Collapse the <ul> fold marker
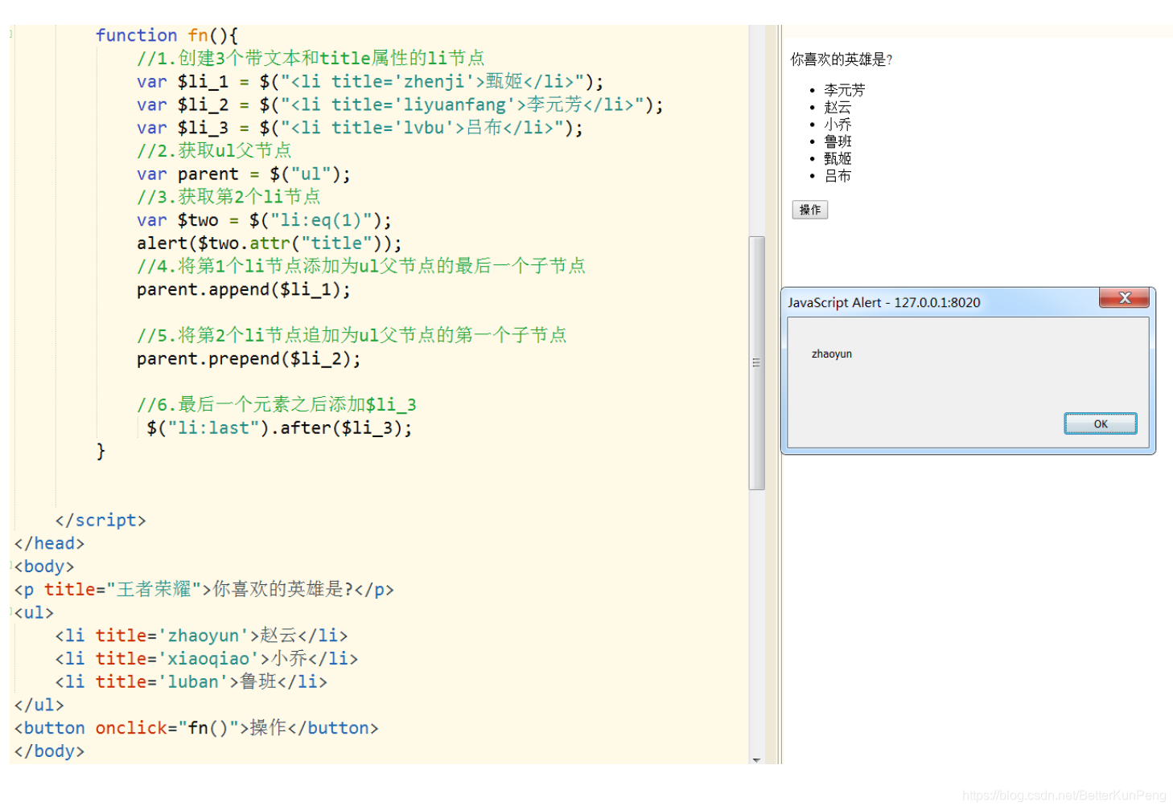The width and height of the screenshot is (1173, 810). 11,612
